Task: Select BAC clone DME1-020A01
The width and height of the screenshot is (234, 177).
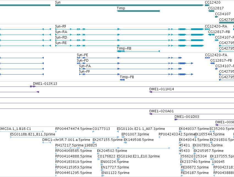Action: tap(161, 111)
